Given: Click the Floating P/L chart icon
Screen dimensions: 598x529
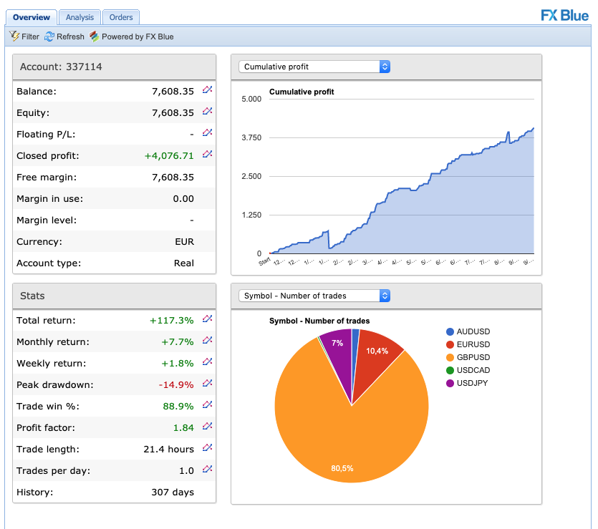Looking at the screenshot, I should click(x=207, y=133).
